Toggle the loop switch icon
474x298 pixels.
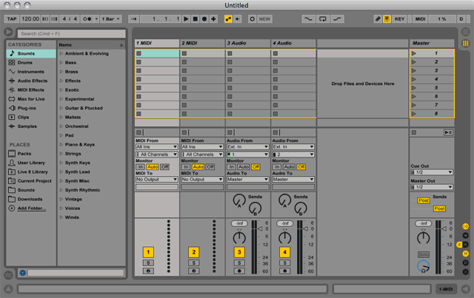click(x=323, y=19)
